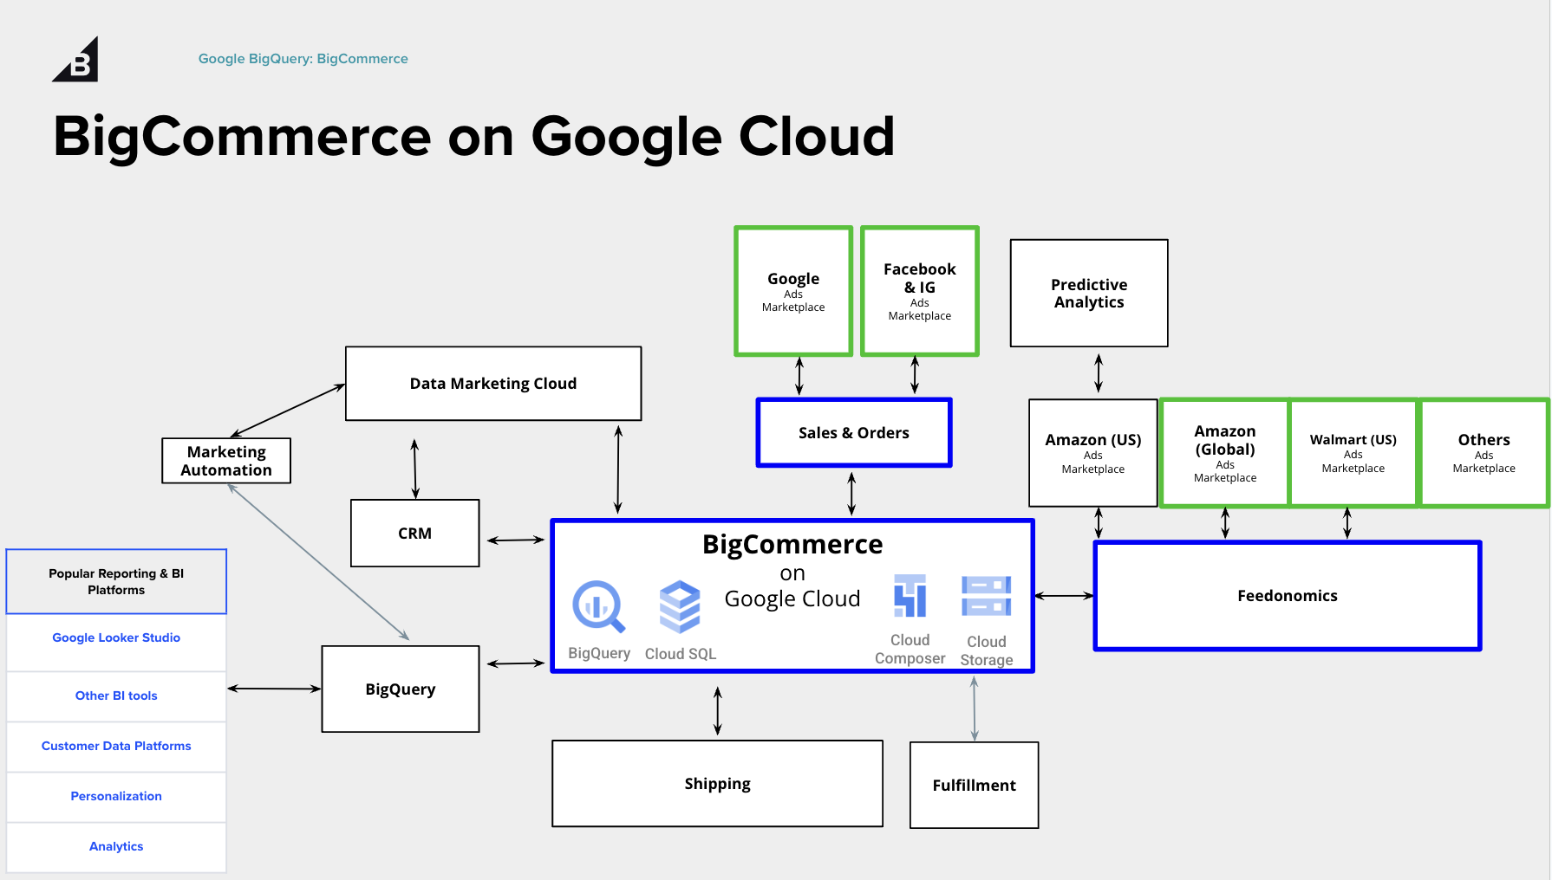Click the Cloud Storage icon
Screen dimensions: 1552x880
pos(987,597)
